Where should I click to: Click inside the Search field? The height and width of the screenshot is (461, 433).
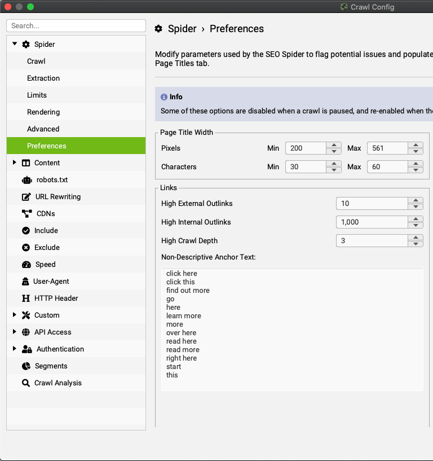pyautogui.click(x=76, y=25)
